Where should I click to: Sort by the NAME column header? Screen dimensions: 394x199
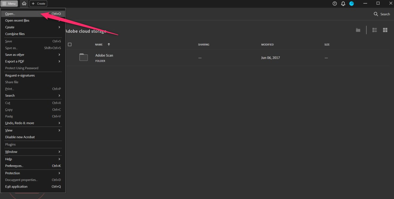(x=99, y=45)
